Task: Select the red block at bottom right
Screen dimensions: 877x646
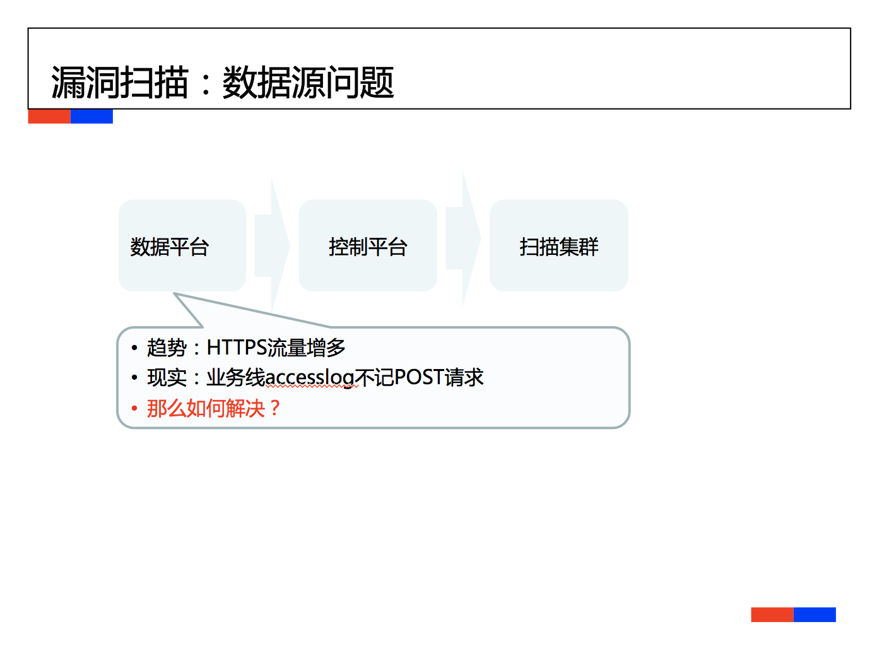Action: point(772,614)
